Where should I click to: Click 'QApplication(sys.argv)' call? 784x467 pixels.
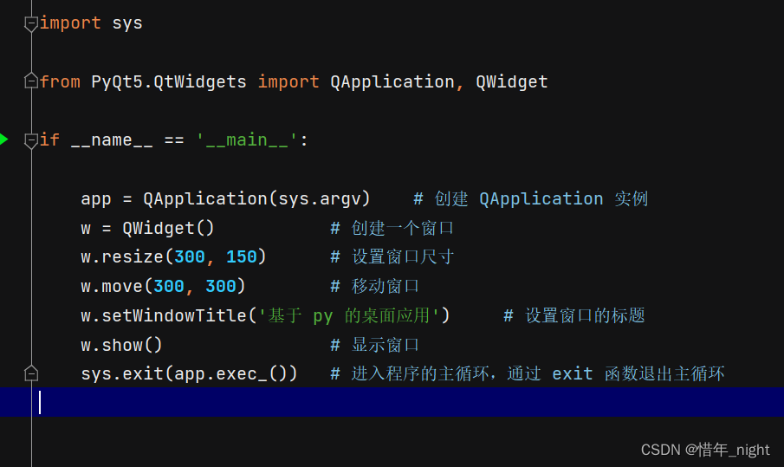[x=256, y=199]
